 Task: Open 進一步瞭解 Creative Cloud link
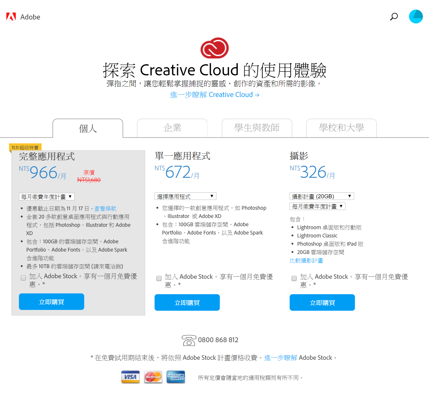[214, 95]
